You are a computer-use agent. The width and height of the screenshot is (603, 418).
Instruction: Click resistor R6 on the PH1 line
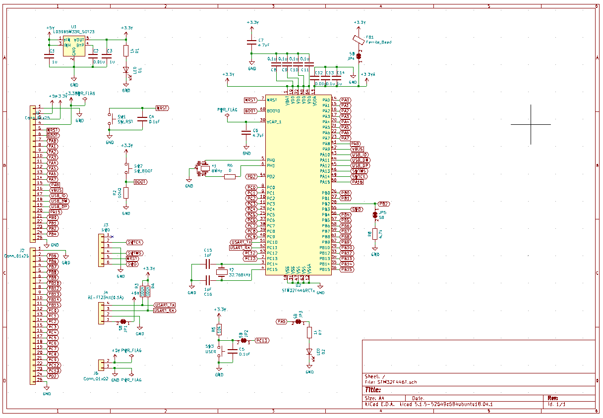(x=230, y=176)
